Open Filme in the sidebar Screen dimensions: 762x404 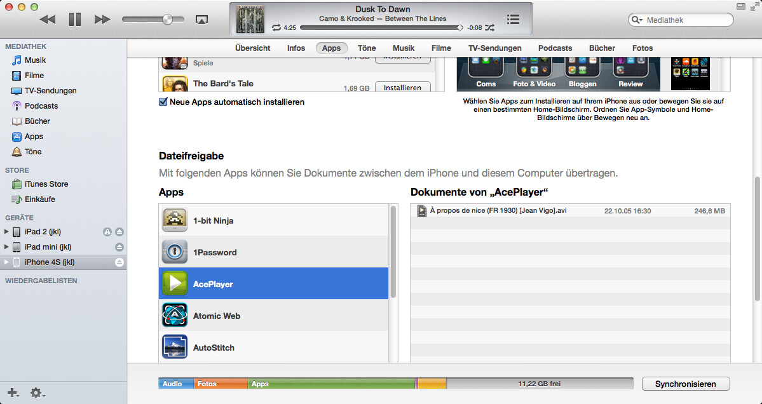[x=34, y=75]
